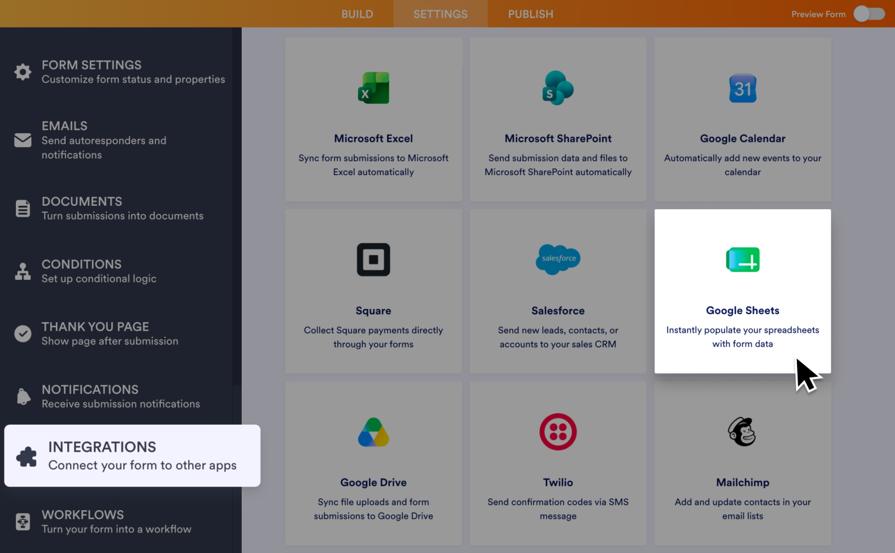The height and width of the screenshot is (553, 895).
Task: Go to the PUBLISH tab
Action: [x=531, y=14]
